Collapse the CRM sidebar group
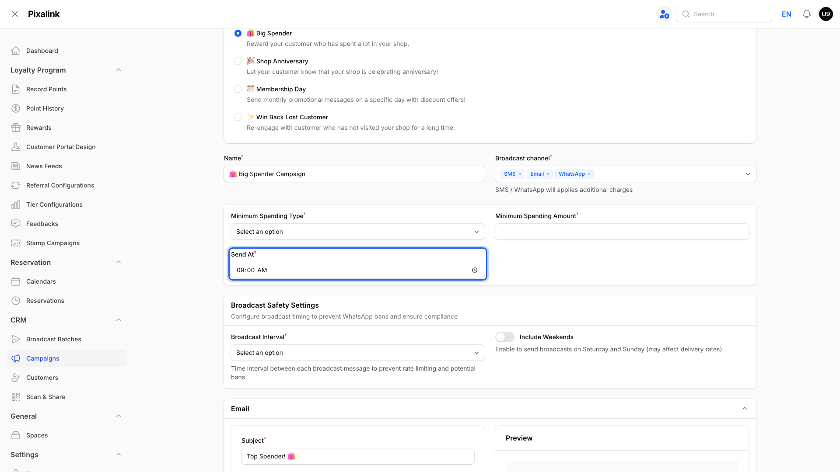 click(119, 320)
